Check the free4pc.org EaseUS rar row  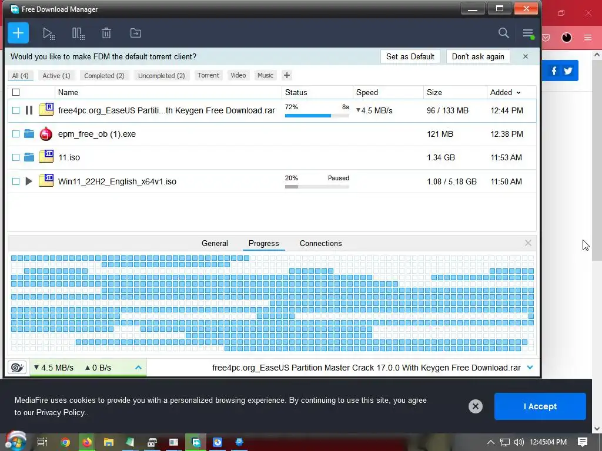click(16, 110)
